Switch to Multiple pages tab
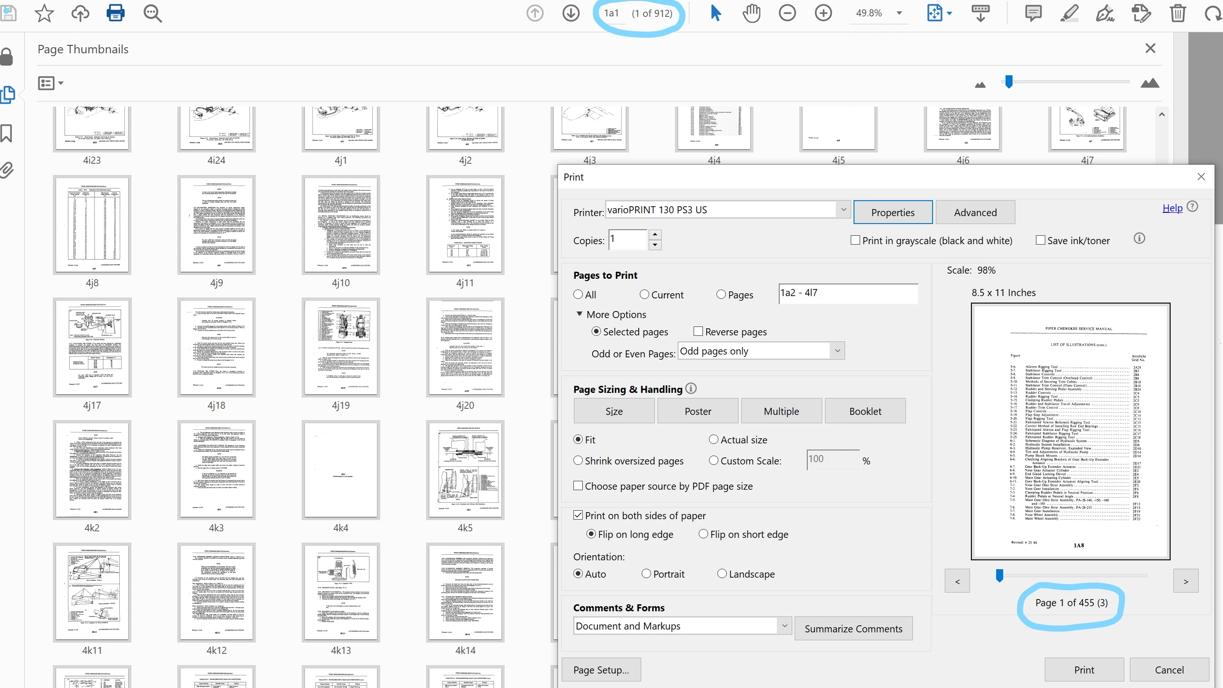Image resolution: width=1223 pixels, height=688 pixels. click(x=781, y=411)
